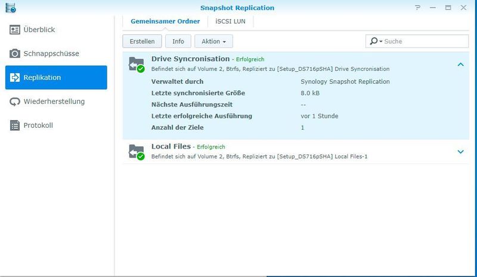Close the Snapshot Replication window
Screen dimensions: 477x277
click(x=463, y=8)
